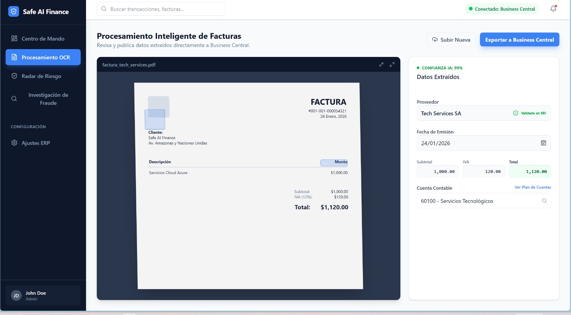The height and width of the screenshot is (315, 571).
Task: Focus the Buscar transacciones search field
Action: click(x=164, y=9)
